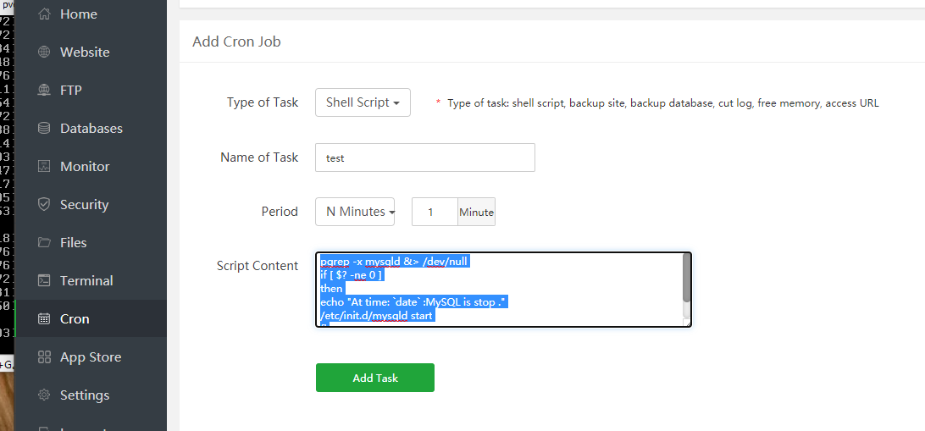Screen dimensions: 925x431
Task: Click the FTP icon in sidebar
Action: (x=44, y=91)
